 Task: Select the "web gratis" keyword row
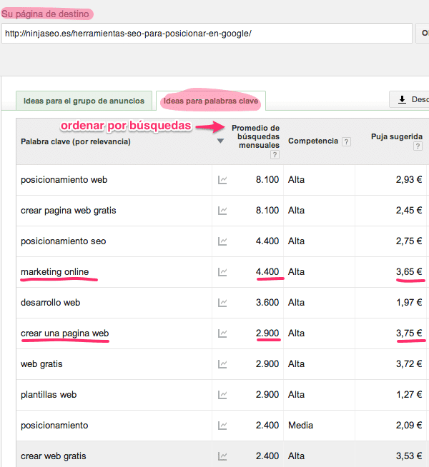coord(41,364)
